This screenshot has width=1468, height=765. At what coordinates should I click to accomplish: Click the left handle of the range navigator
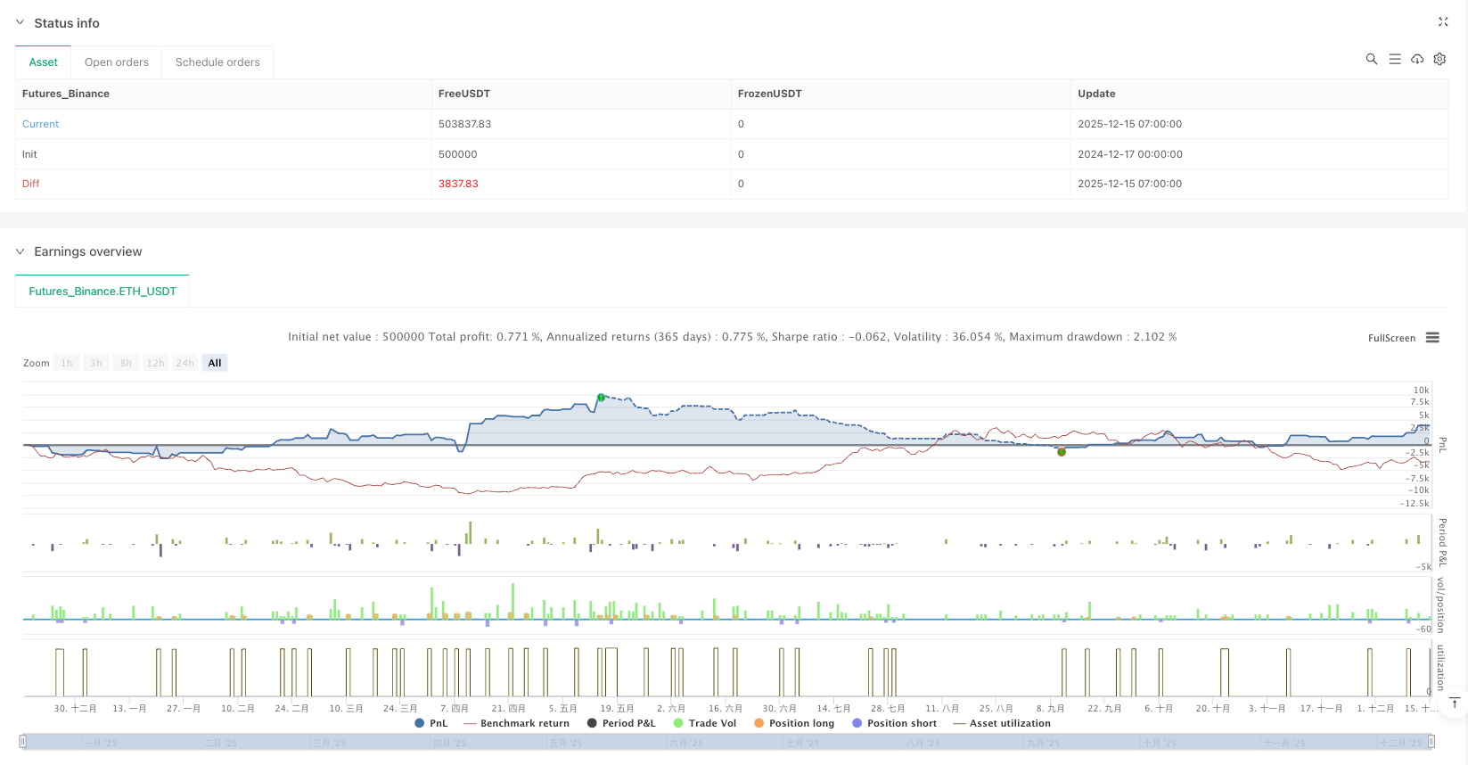click(x=23, y=741)
